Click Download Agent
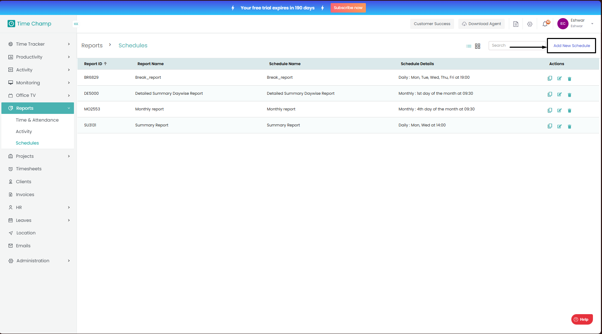Image resolution: width=602 pixels, height=334 pixels. click(481, 24)
